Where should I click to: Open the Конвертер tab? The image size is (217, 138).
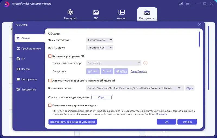coord(70,14)
